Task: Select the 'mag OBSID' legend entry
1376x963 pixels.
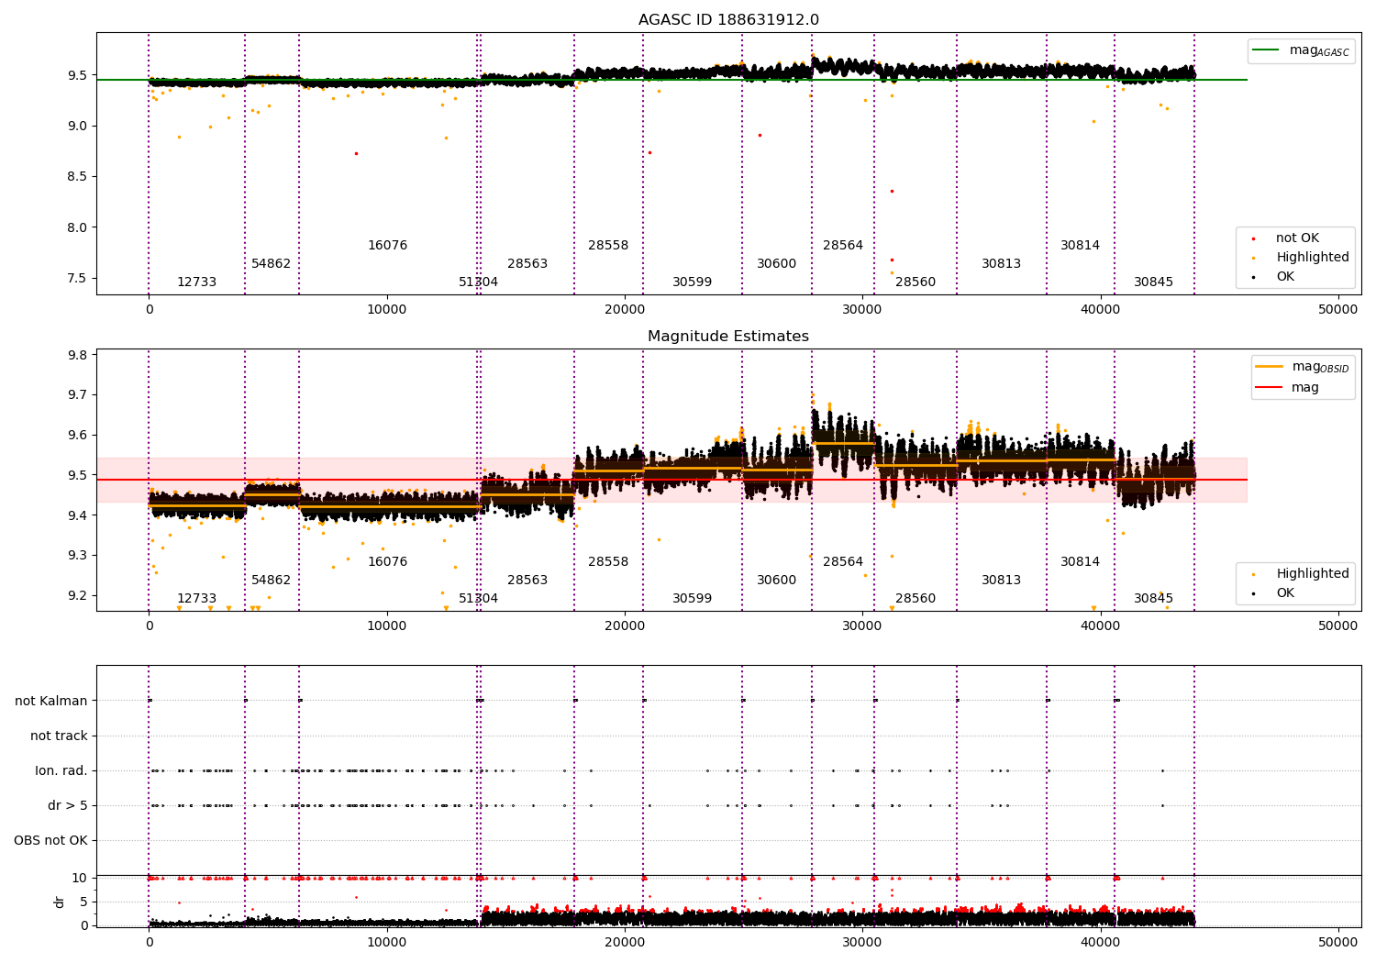Action: [1320, 367]
